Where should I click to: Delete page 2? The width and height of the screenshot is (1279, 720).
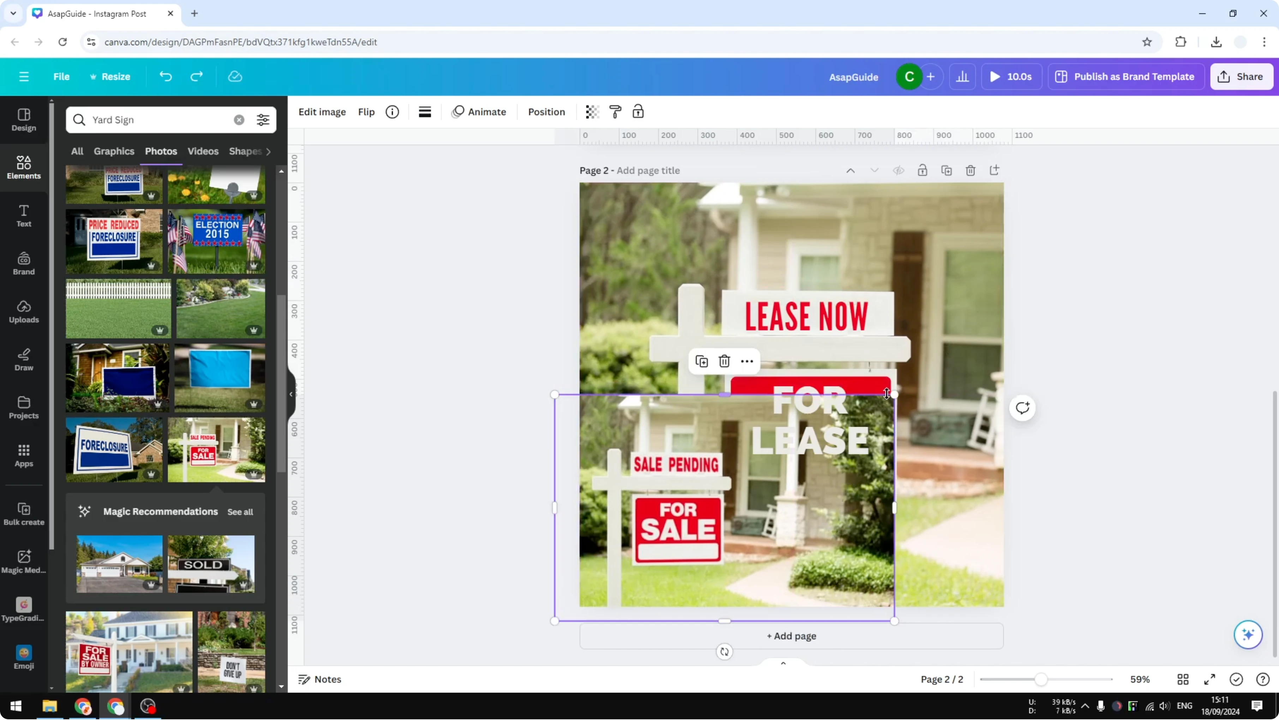[971, 170]
